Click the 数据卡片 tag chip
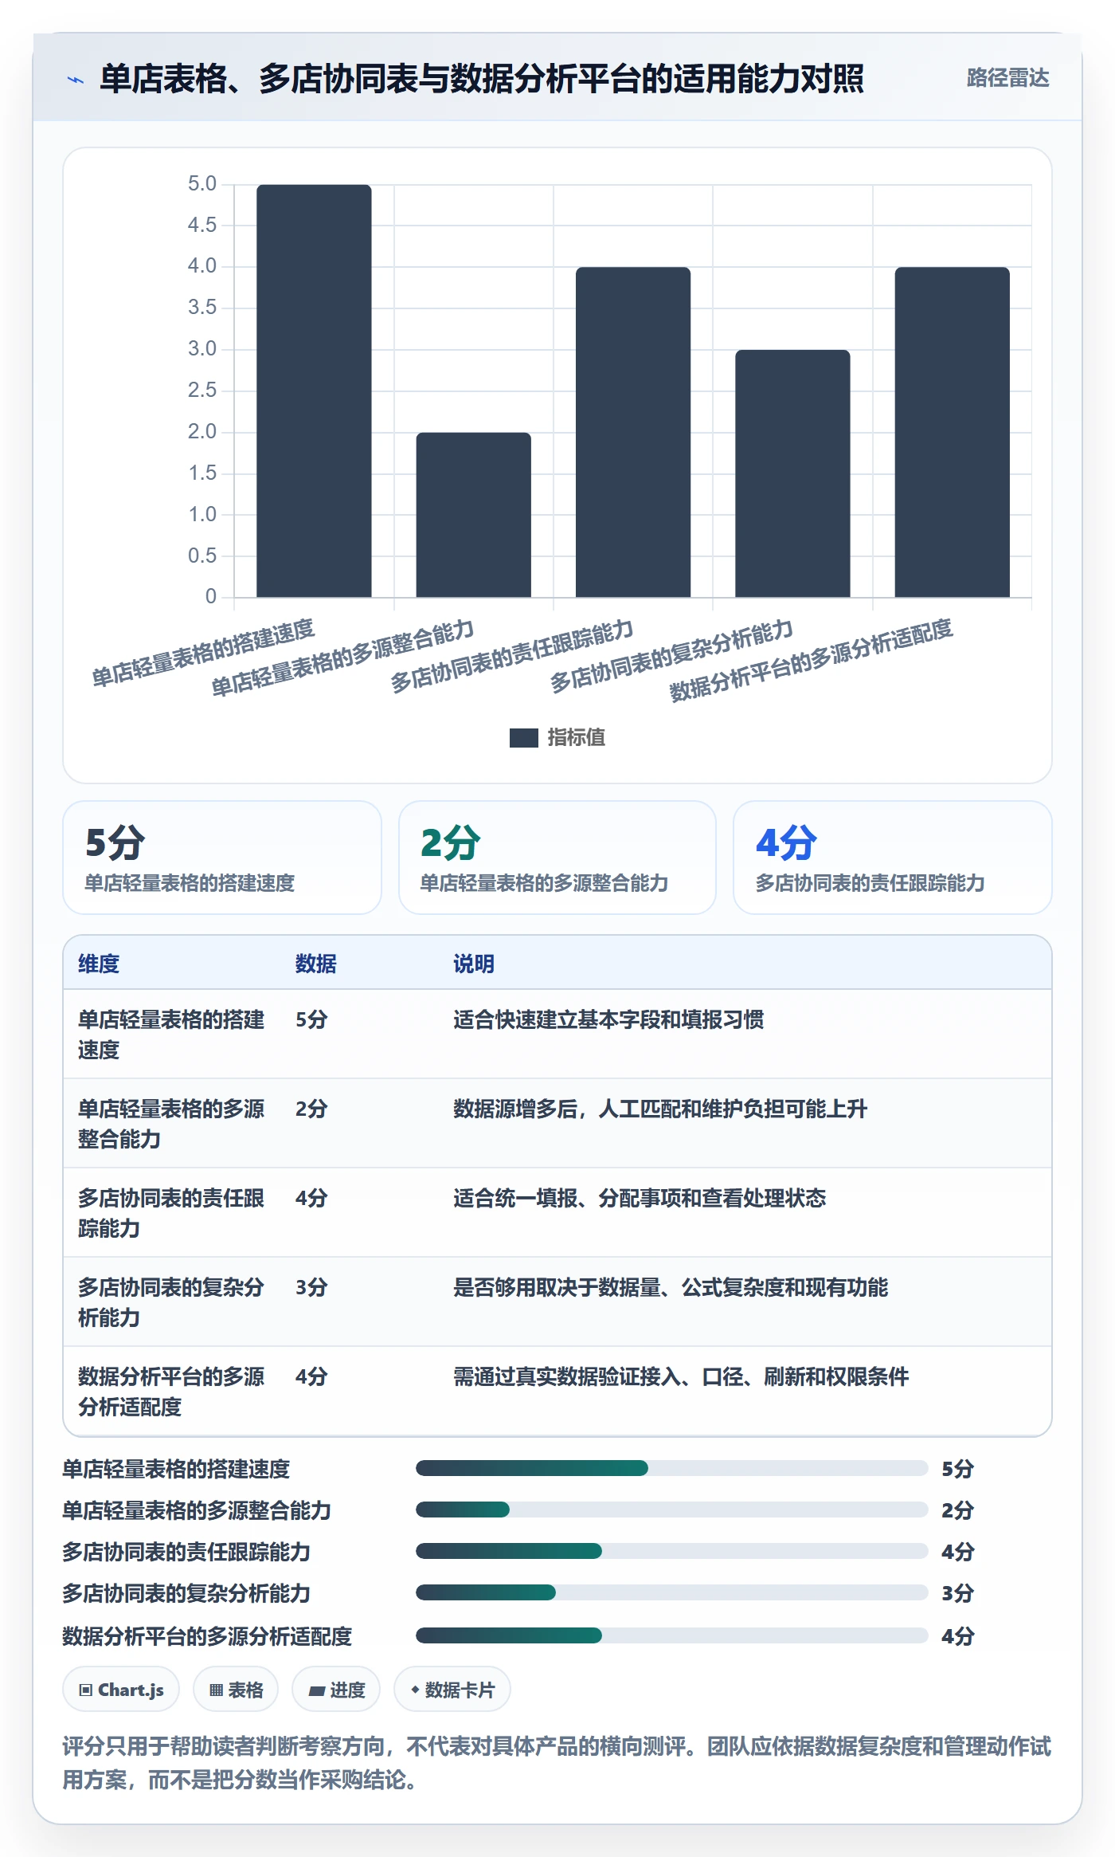The width and height of the screenshot is (1115, 1857). pos(452,1690)
